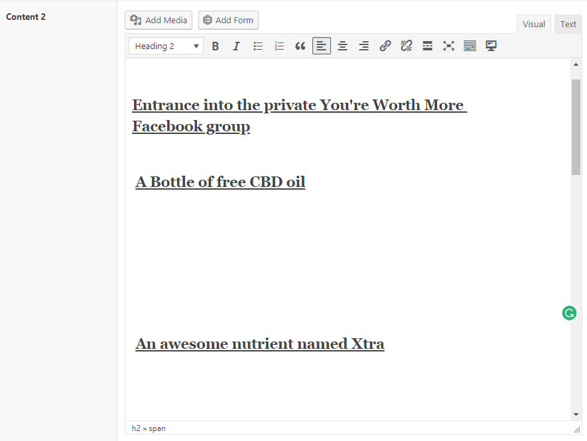Select h2 in the element path bar
Viewport: 587px width, 441px height.
point(136,428)
